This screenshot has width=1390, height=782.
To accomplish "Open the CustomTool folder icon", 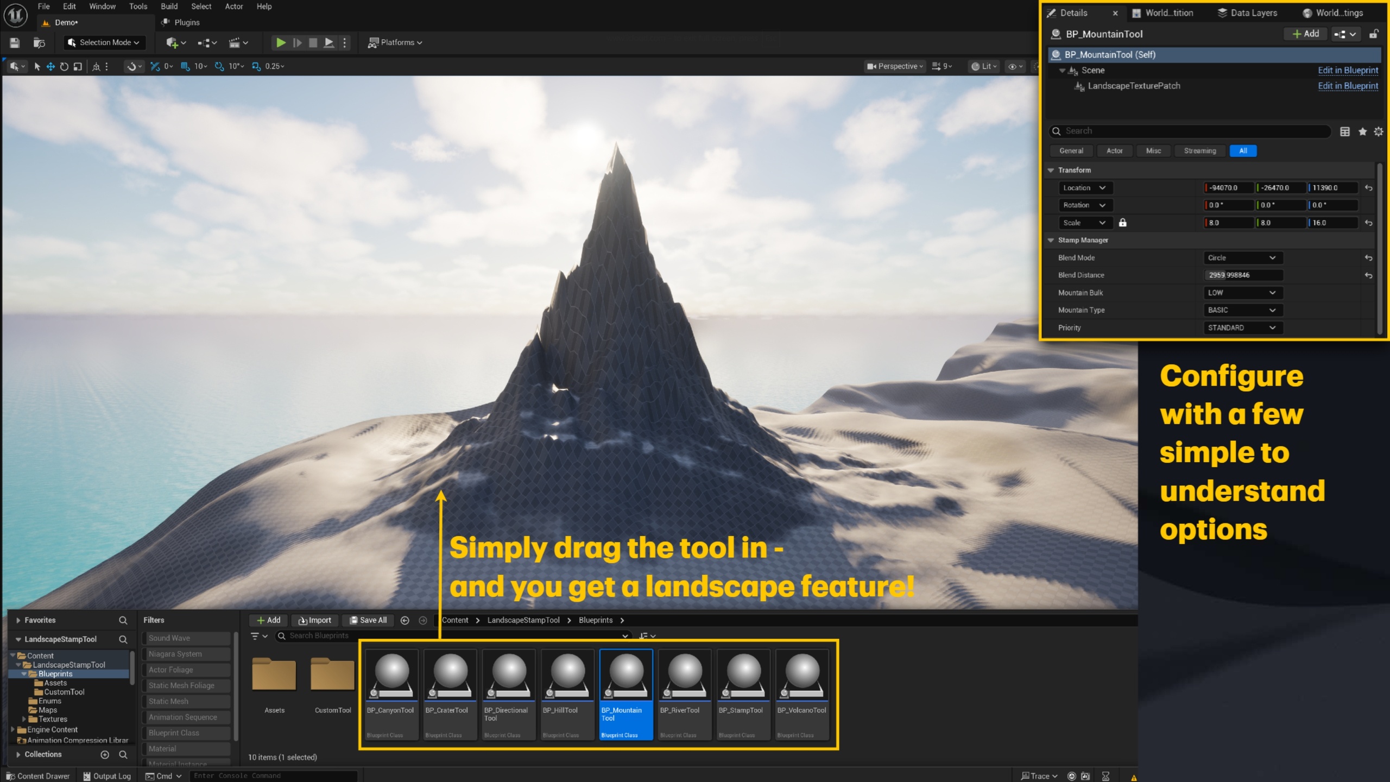I will point(332,673).
